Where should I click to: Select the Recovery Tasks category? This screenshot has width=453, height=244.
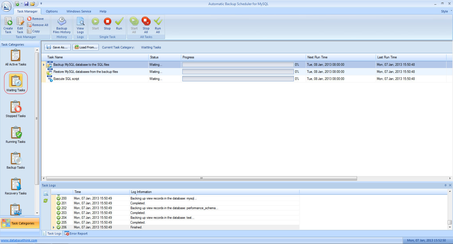click(x=16, y=186)
